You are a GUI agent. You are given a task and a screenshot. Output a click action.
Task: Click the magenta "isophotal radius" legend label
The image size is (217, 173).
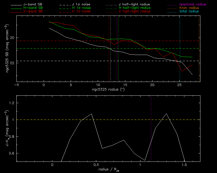pos(193,4)
